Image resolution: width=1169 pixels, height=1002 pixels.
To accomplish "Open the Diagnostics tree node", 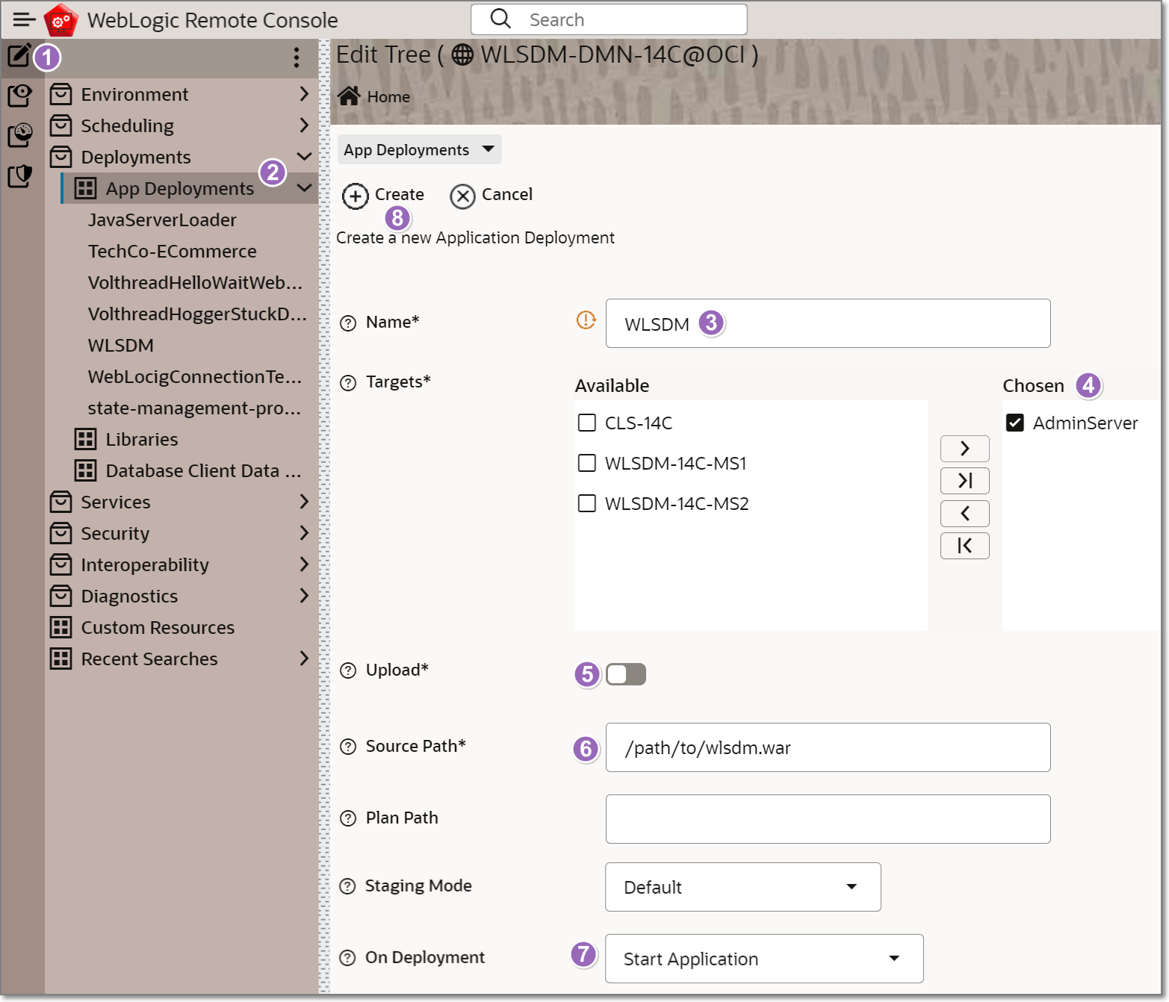I will tap(129, 596).
